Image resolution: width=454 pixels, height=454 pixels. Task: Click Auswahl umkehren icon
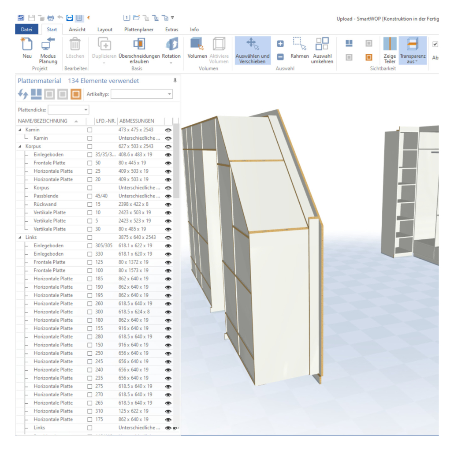pyautogui.click(x=322, y=45)
